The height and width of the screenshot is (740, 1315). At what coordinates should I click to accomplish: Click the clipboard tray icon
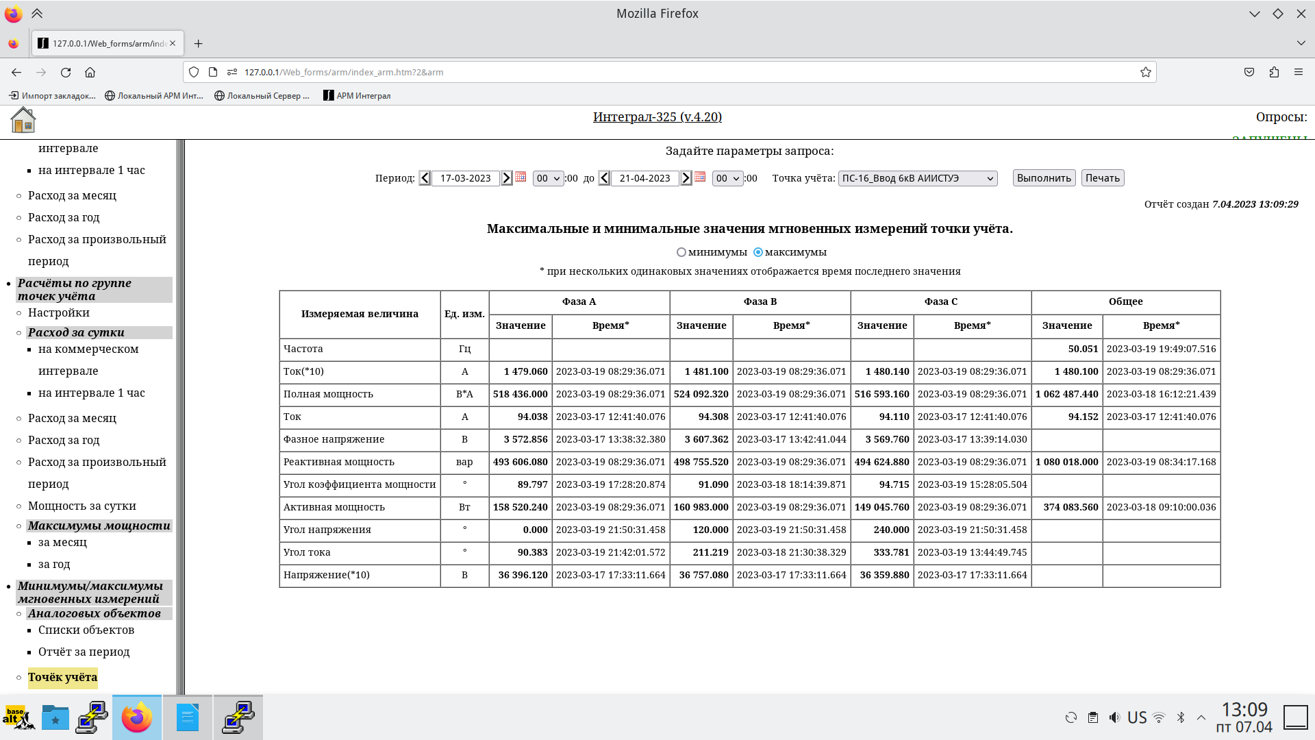1093,717
